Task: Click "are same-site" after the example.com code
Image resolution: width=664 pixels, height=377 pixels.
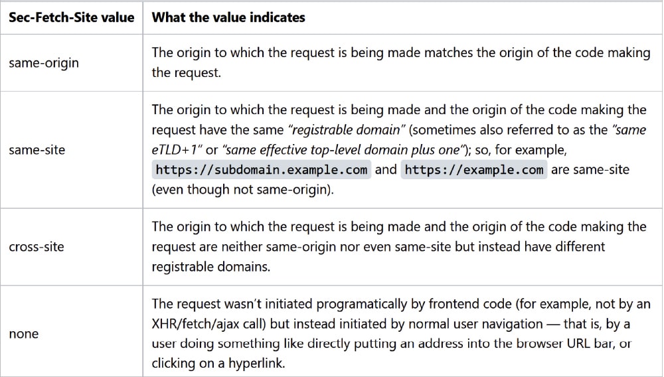Action: coord(590,170)
